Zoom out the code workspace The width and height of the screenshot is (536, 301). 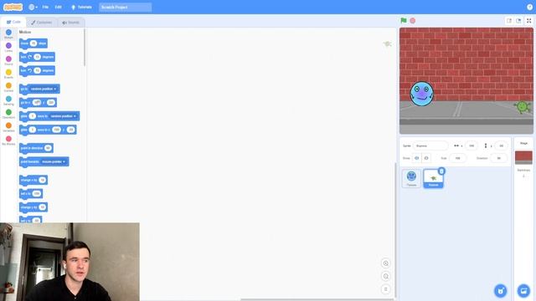(385, 276)
